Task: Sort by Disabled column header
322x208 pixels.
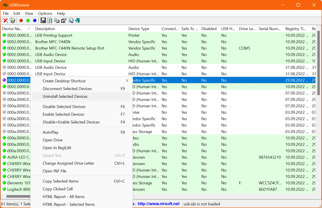Action: 210,29
